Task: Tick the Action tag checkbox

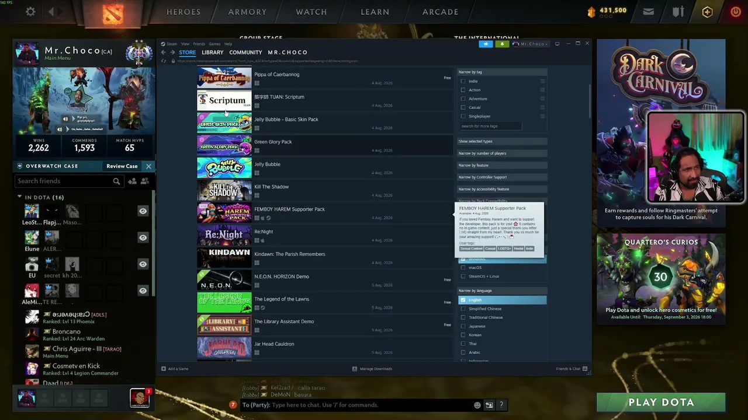Action: pyautogui.click(x=463, y=90)
